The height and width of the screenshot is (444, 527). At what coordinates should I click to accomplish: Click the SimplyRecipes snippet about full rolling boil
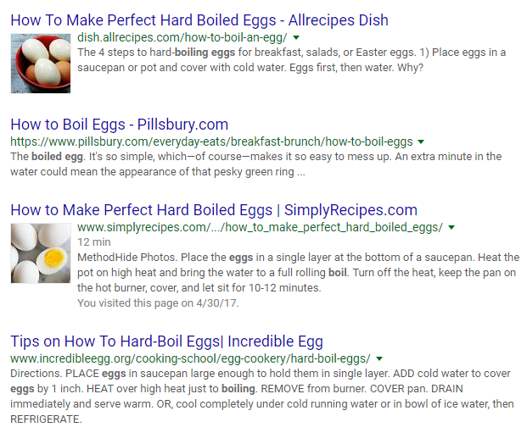point(298,273)
